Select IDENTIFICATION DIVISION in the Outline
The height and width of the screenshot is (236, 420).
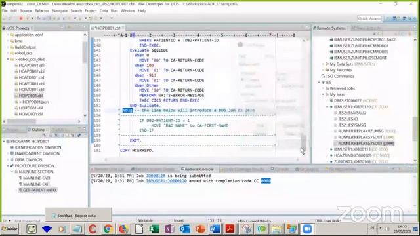pyautogui.click(x=38, y=147)
